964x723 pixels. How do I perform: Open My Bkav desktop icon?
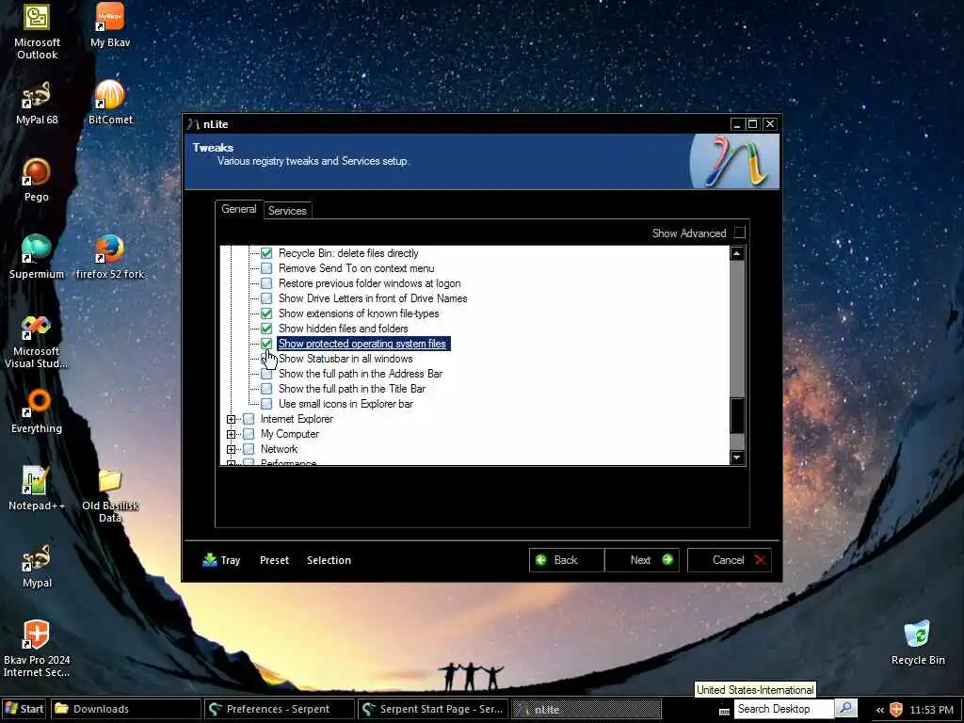tap(110, 25)
